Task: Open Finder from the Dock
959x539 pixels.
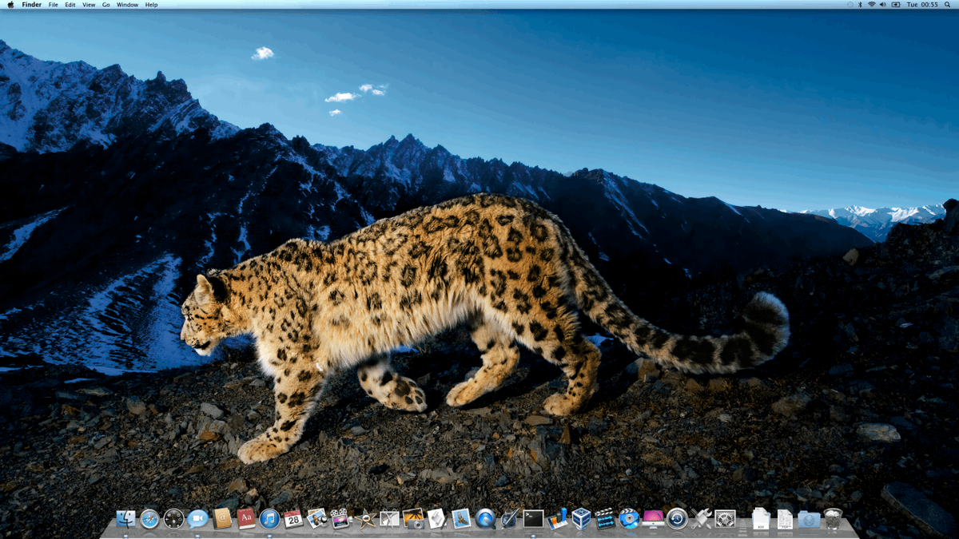Action: [x=125, y=519]
